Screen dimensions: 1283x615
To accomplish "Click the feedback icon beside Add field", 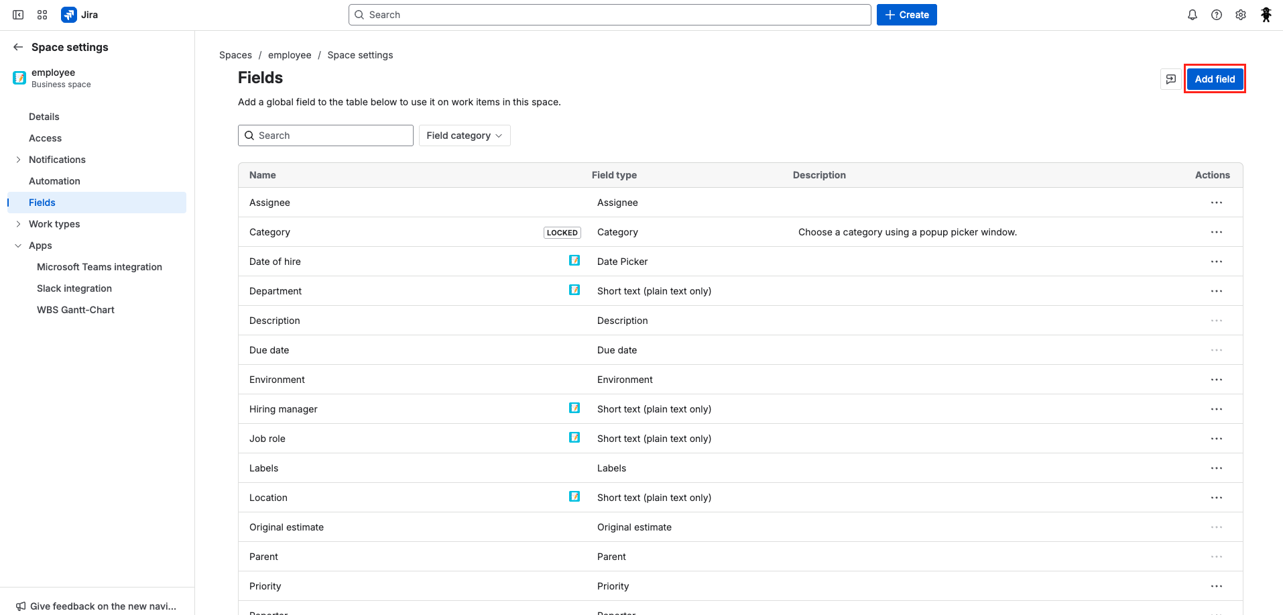I will [x=1170, y=79].
